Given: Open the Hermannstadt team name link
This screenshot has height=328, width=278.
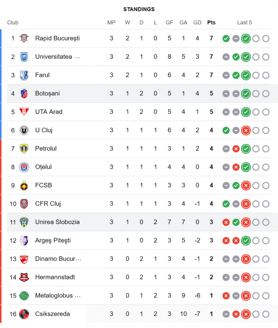Looking at the screenshot, I should tap(55, 277).
